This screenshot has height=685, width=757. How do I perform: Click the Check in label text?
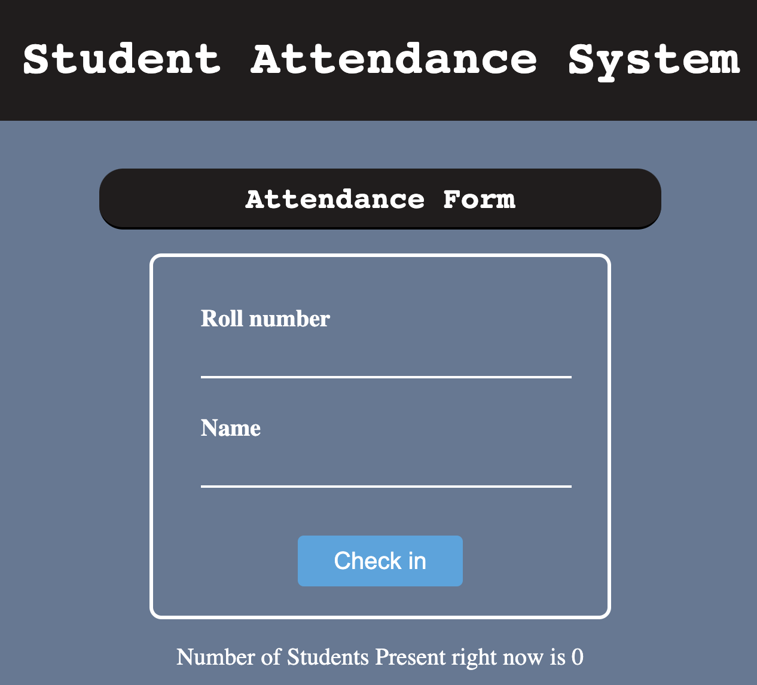click(x=380, y=561)
